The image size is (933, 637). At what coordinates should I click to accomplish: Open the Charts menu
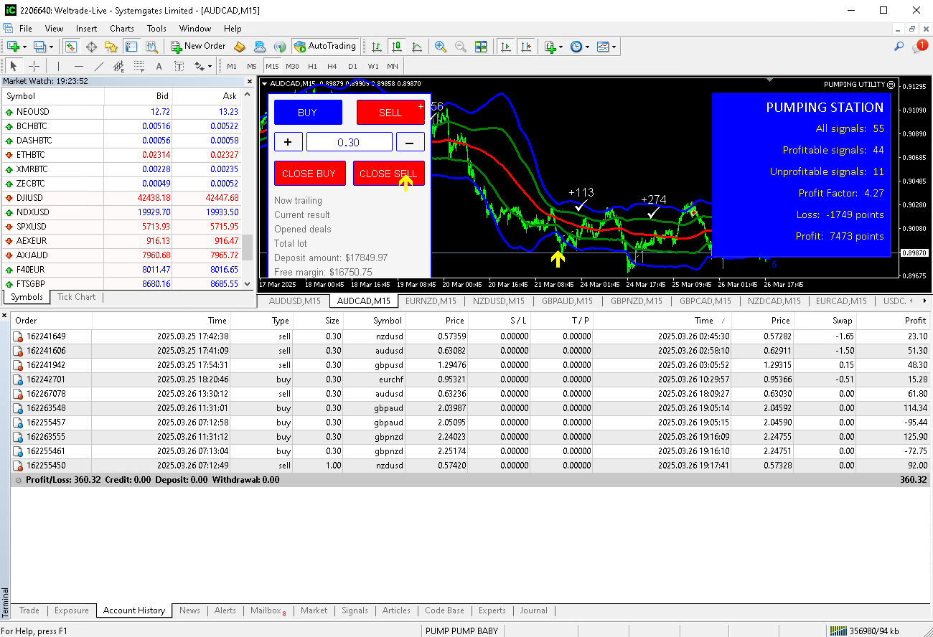point(121,29)
